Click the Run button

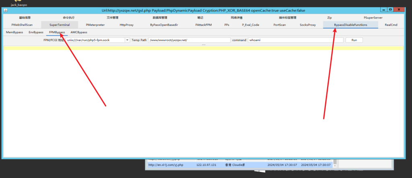pos(354,40)
